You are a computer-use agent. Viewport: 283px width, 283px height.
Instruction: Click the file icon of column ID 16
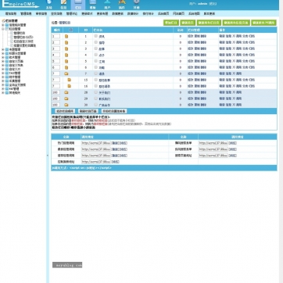click(70, 86)
